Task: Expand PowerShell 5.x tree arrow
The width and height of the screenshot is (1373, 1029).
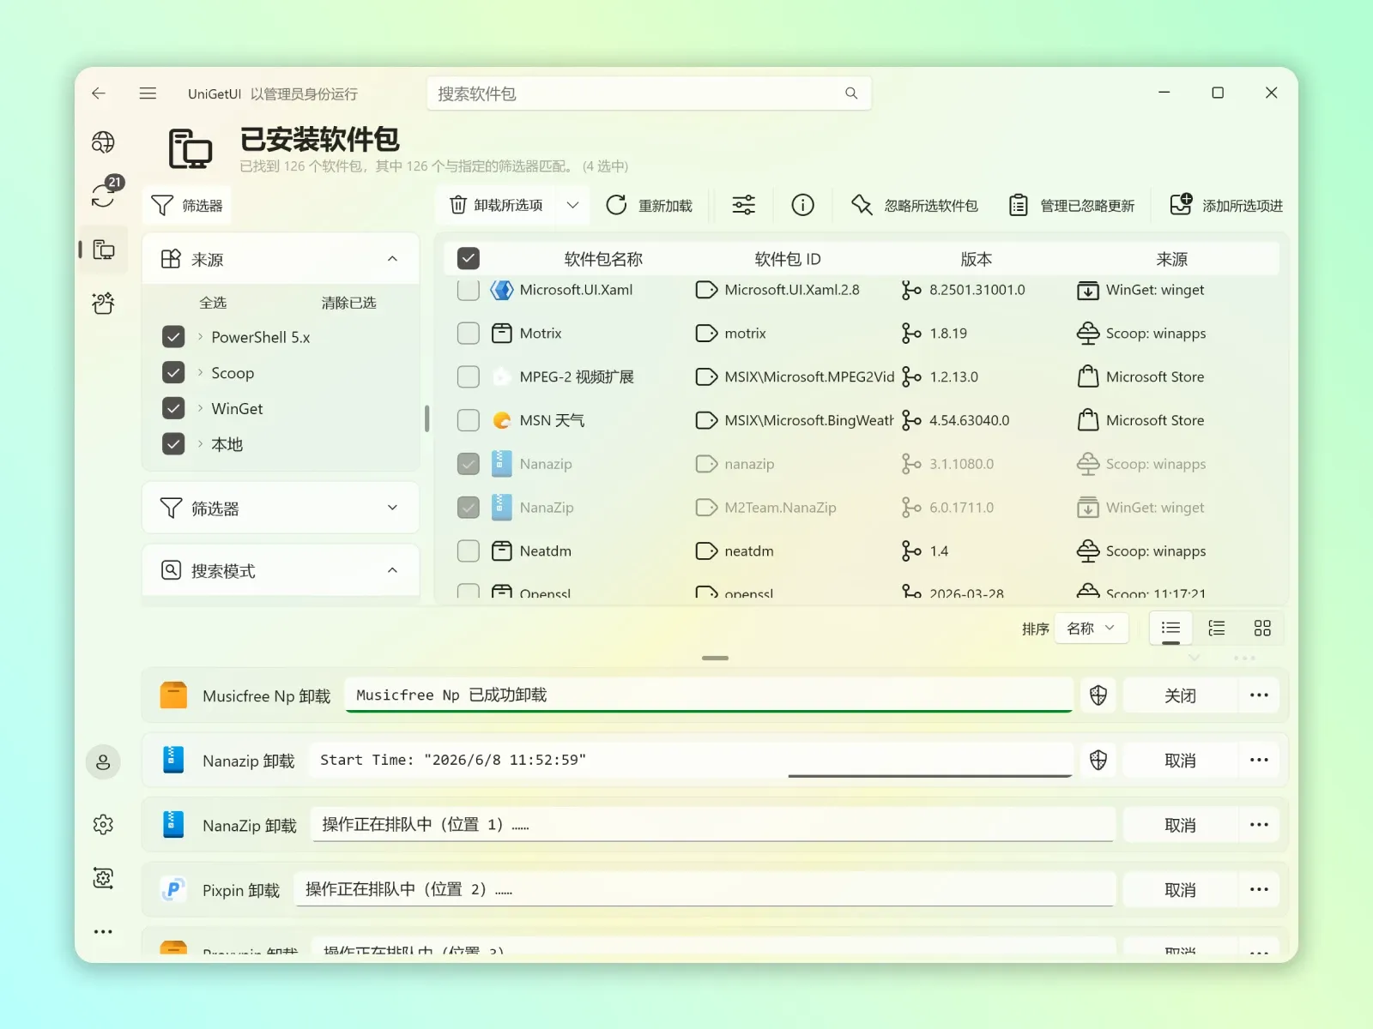Action: click(x=200, y=337)
